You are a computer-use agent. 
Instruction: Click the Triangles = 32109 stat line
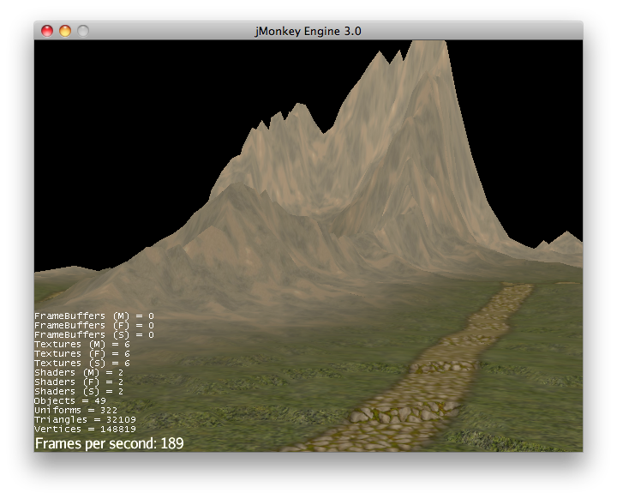pos(85,420)
